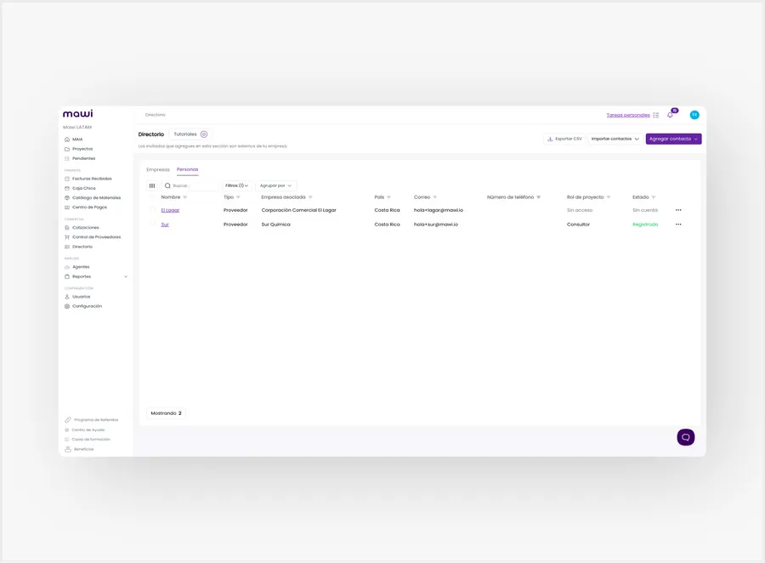Image resolution: width=765 pixels, height=563 pixels.
Task: Open the Agrupar por dropdown
Action: [x=275, y=185]
